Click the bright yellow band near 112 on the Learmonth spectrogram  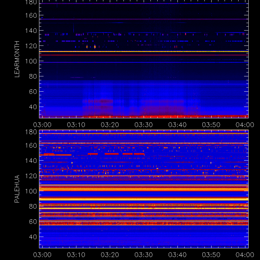[x=144, y=52]
